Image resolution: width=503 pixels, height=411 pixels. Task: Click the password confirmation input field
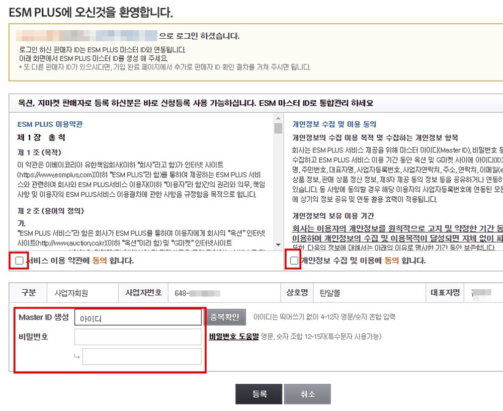coord(142,357)
